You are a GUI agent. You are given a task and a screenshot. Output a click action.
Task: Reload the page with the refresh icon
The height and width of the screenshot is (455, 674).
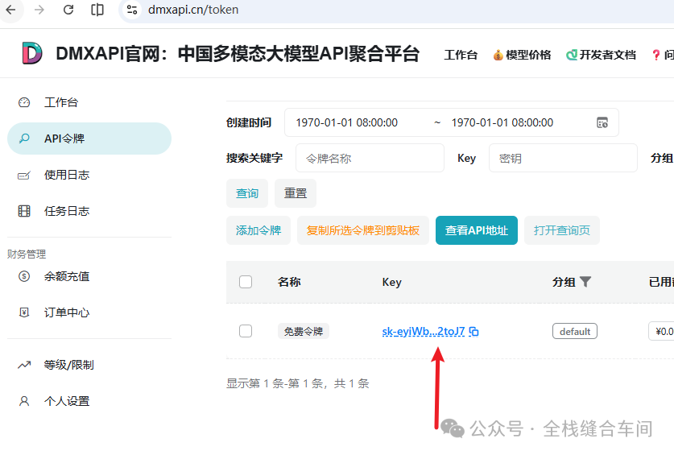click(x=68, y=10)
